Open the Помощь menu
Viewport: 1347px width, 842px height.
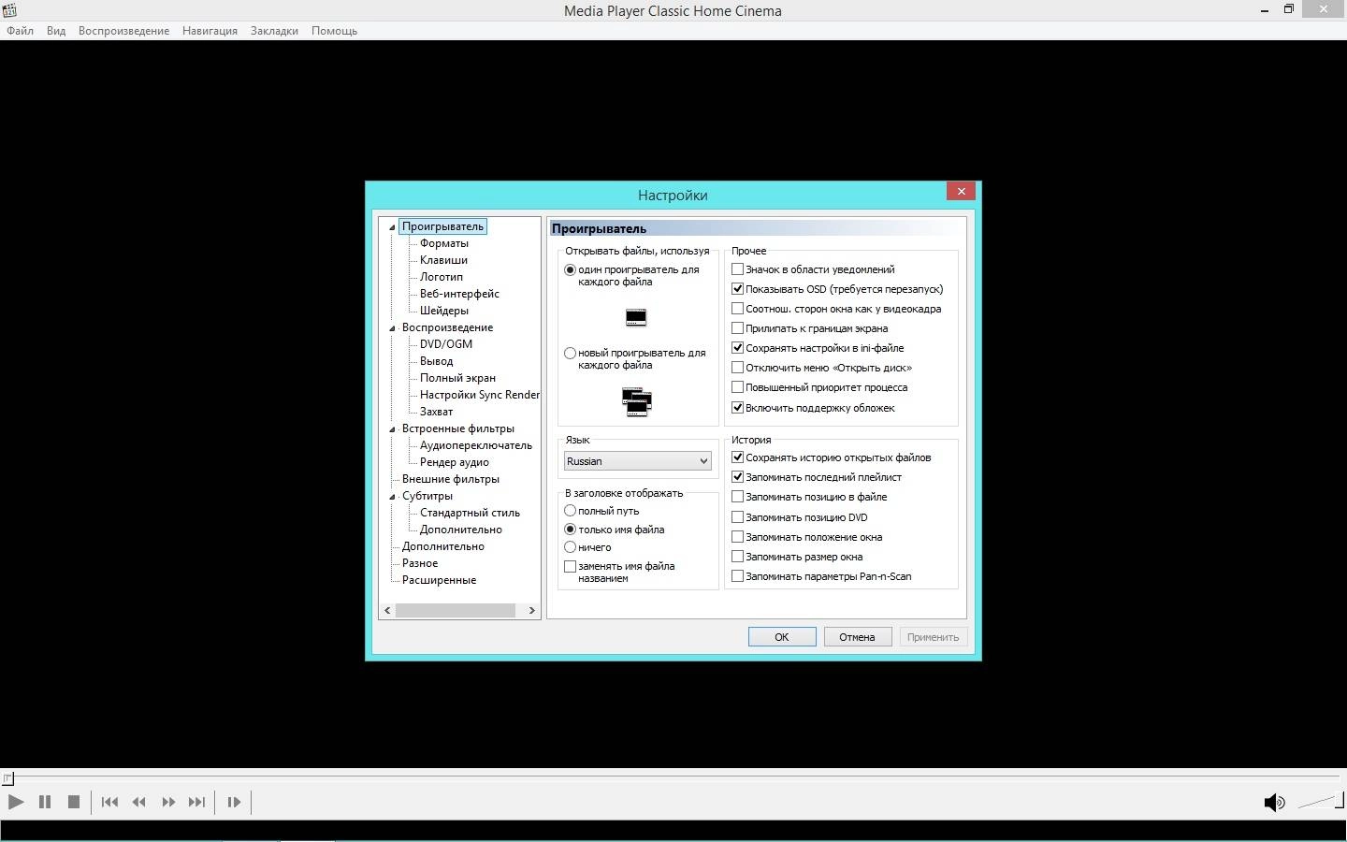[x=334, y=31]
